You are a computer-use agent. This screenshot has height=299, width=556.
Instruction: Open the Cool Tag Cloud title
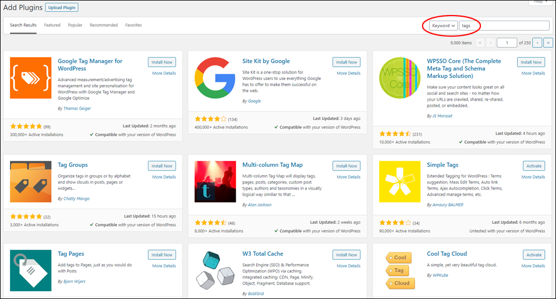447,254
